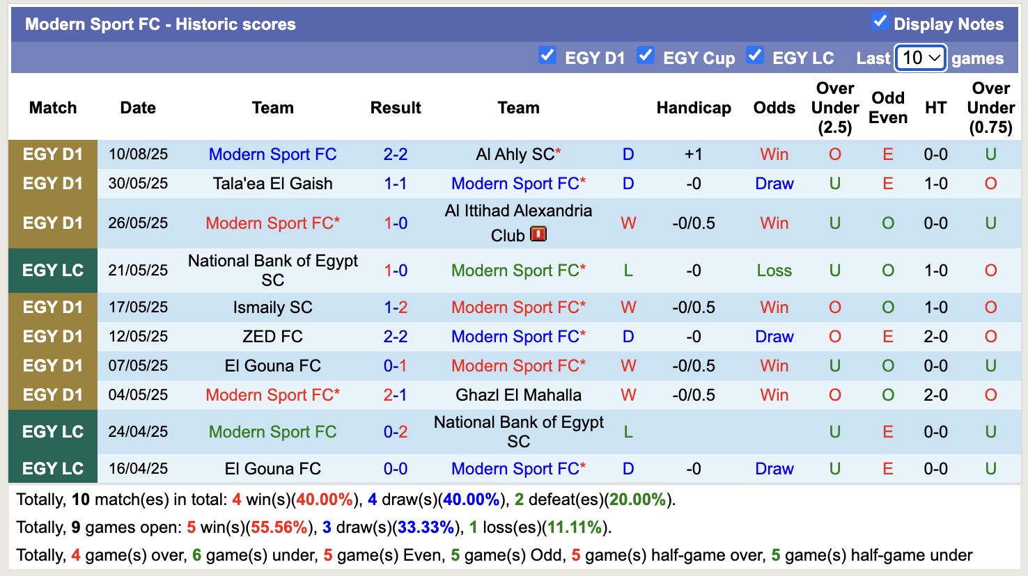This screenshot has height=576, width=1028.
Task: Open Ghazl El Mahalla team link
Action: coord(518,394)
